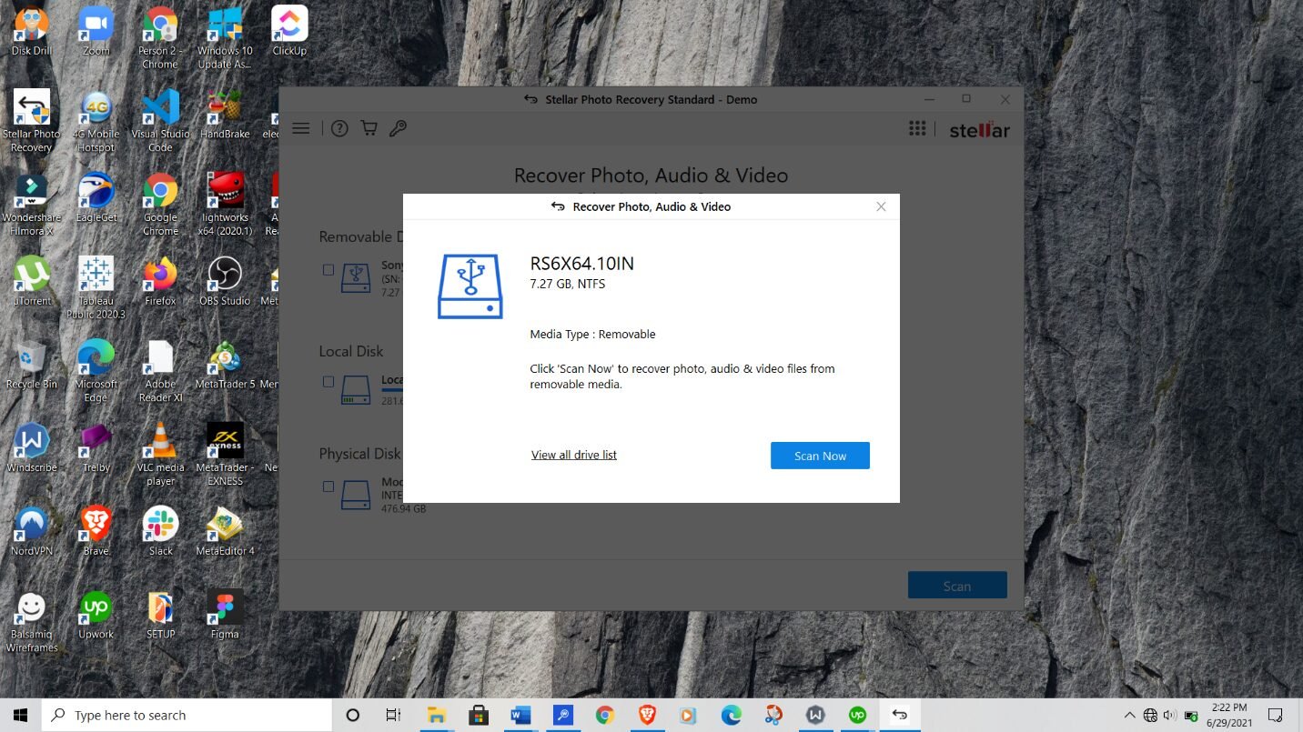The image size is (1303, 732).
Task: Click the help question mark icon
Action: pyautogui.click(x=339, y=128)
